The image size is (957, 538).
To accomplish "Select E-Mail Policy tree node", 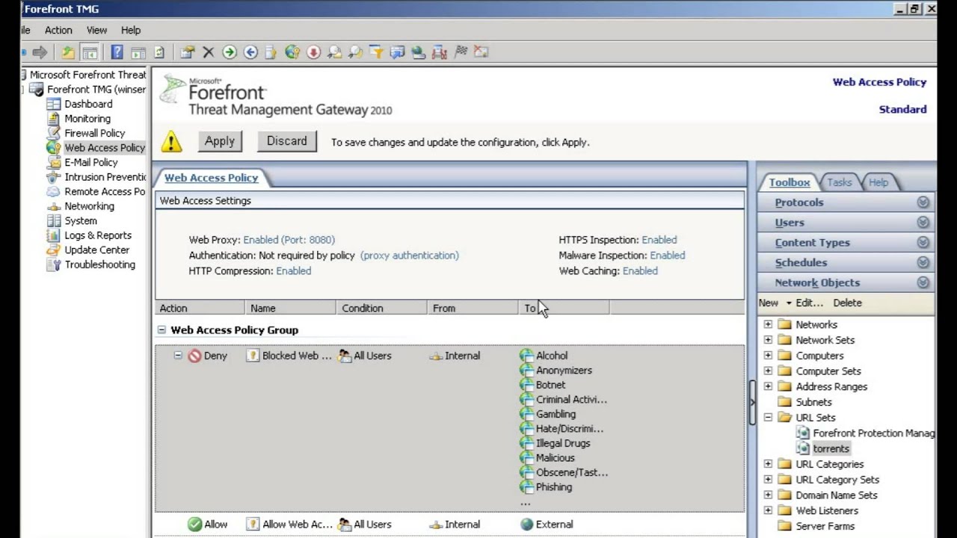I will 91,162.
